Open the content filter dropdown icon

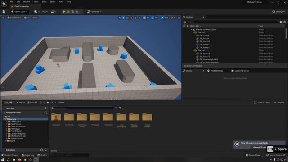pyautogui.click(x=121, y=108)
